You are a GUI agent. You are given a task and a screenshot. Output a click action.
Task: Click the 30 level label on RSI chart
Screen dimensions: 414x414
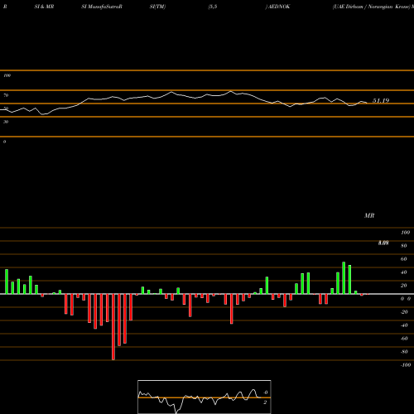pos(6,122)
